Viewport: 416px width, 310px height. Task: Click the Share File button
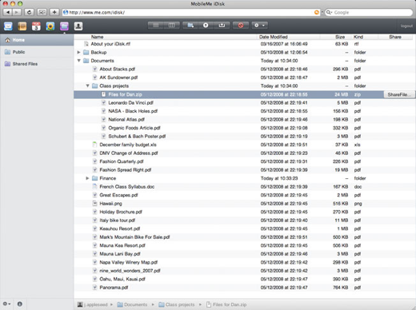(399, 94)
